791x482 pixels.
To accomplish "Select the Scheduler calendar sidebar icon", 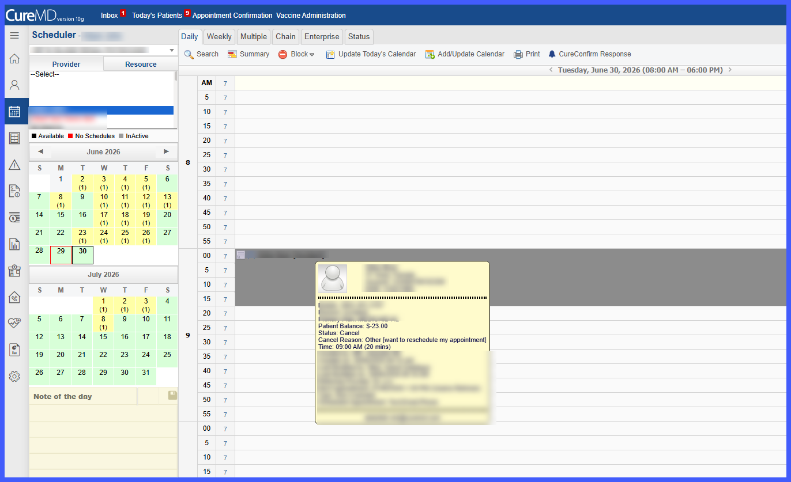I will point(15,112).
